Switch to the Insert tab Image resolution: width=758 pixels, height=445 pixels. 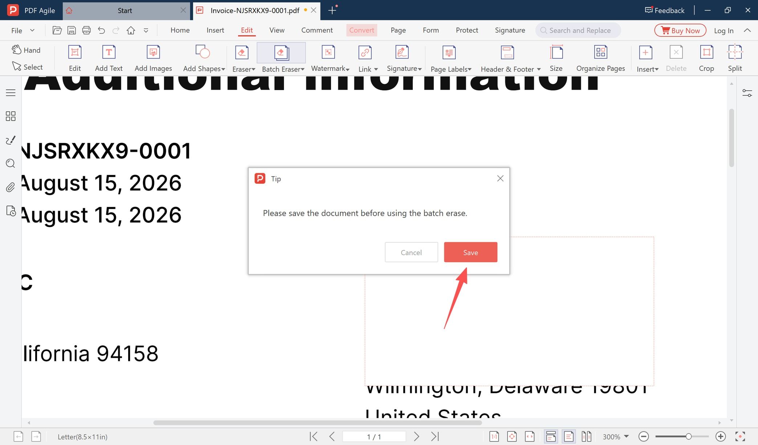point(215,30)
